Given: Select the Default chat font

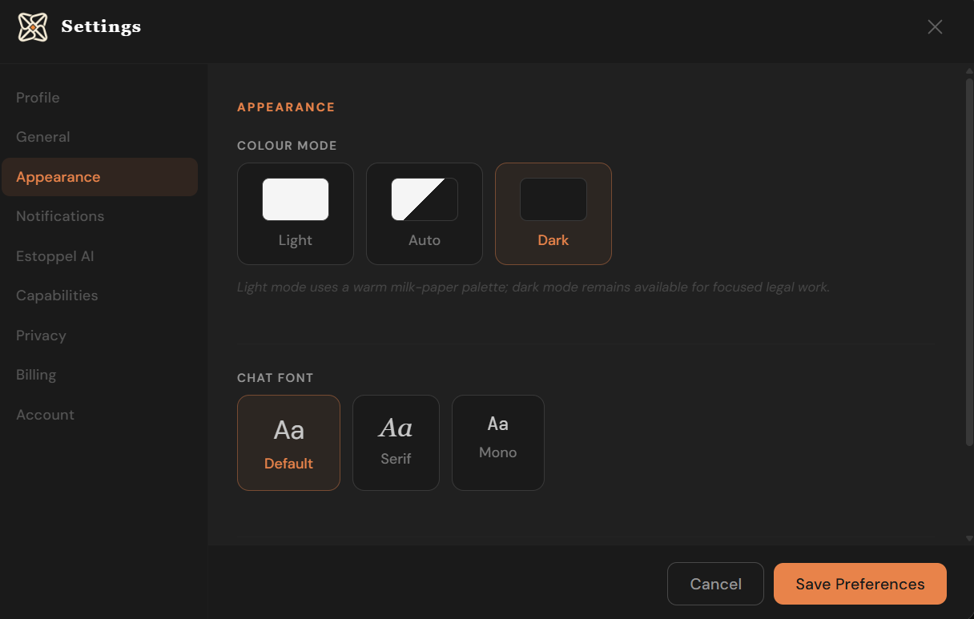Looking at the screenshot, I should click(288, 443).
